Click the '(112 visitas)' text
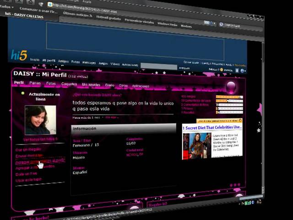The height and width of the screenshot is (220, 293). click(78, 77)
